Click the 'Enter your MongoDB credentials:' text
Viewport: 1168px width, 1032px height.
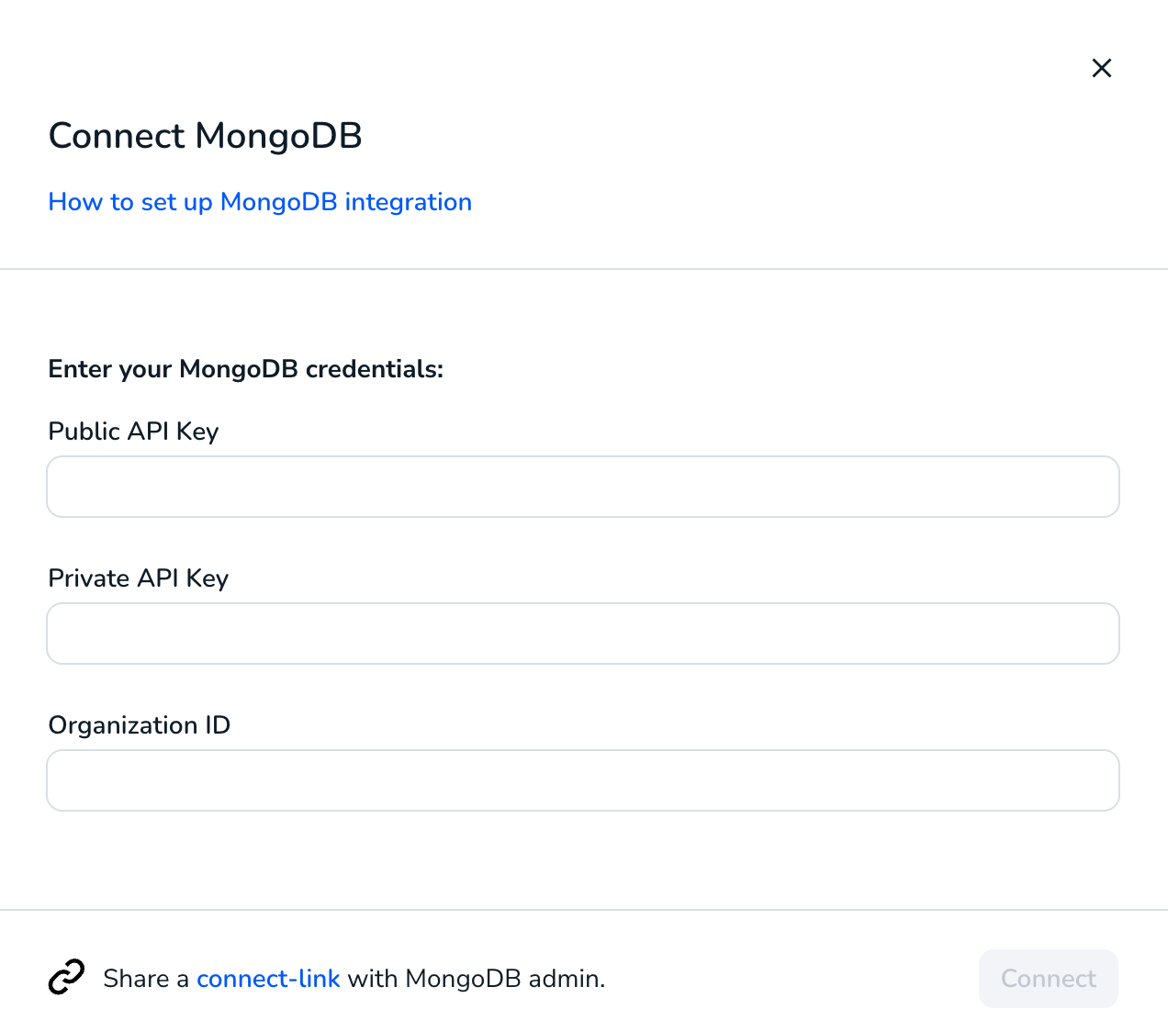click(x=246, y=369)
